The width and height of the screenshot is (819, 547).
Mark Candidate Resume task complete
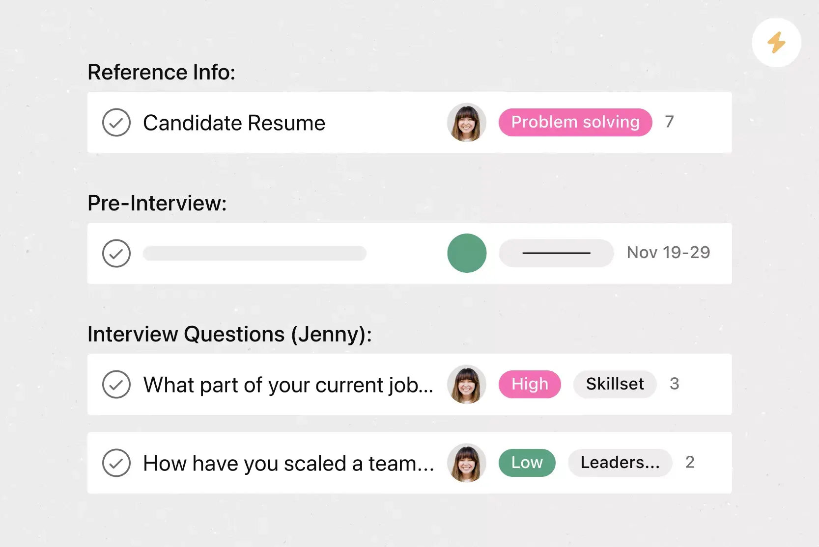tap(116, 123)
